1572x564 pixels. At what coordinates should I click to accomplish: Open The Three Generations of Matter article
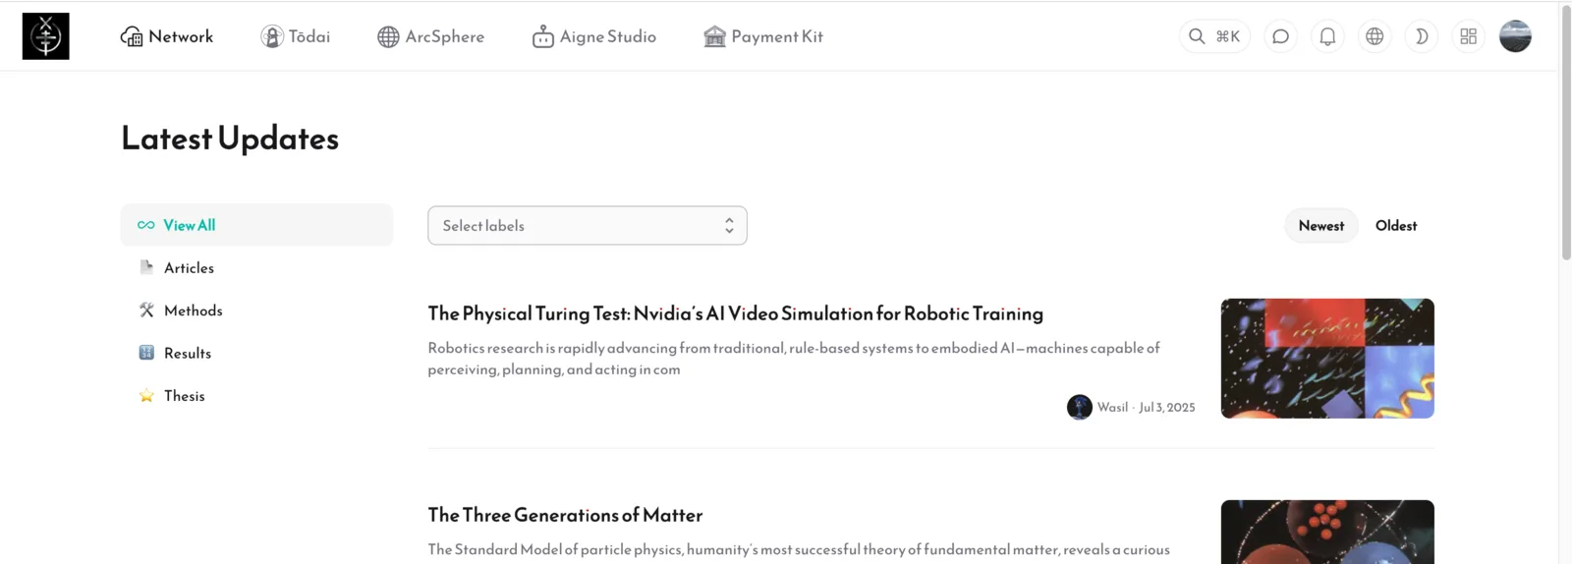(565, 515)
